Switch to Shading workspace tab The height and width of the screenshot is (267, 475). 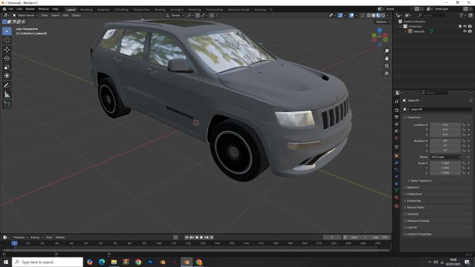[x=160, y=9]
